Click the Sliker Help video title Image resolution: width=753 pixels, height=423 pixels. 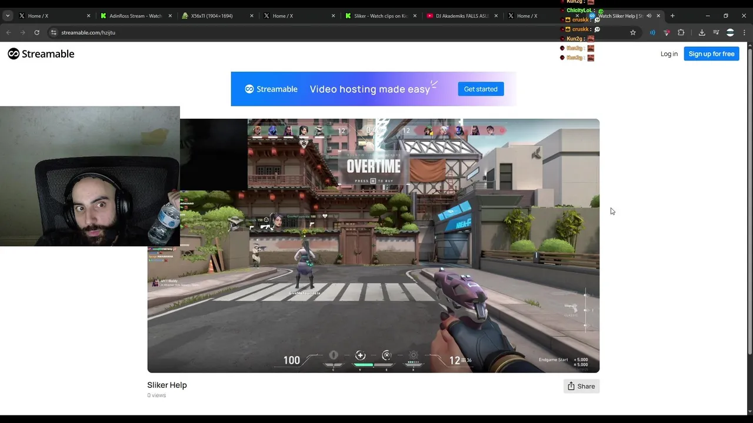coord(167,385)
